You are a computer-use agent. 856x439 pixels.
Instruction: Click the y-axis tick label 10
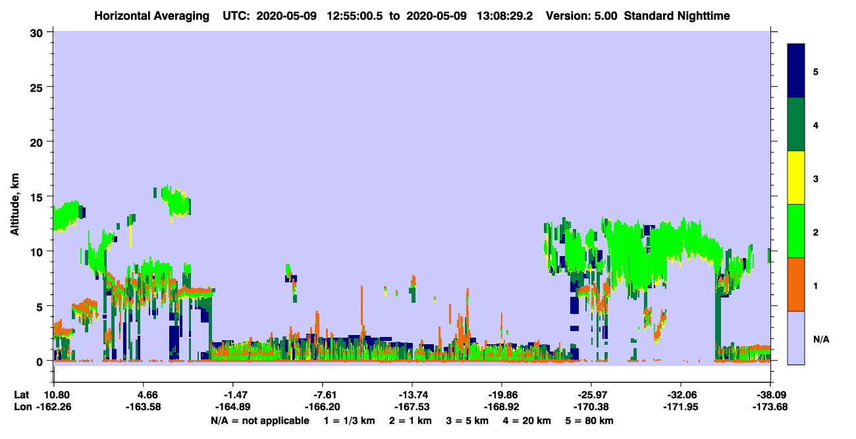pyautogui.click(x=38, y=251)
